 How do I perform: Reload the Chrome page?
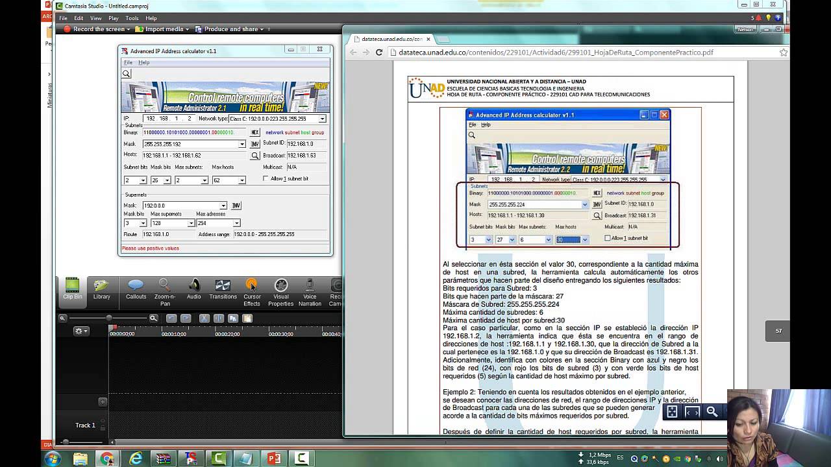tap(379, 53)
